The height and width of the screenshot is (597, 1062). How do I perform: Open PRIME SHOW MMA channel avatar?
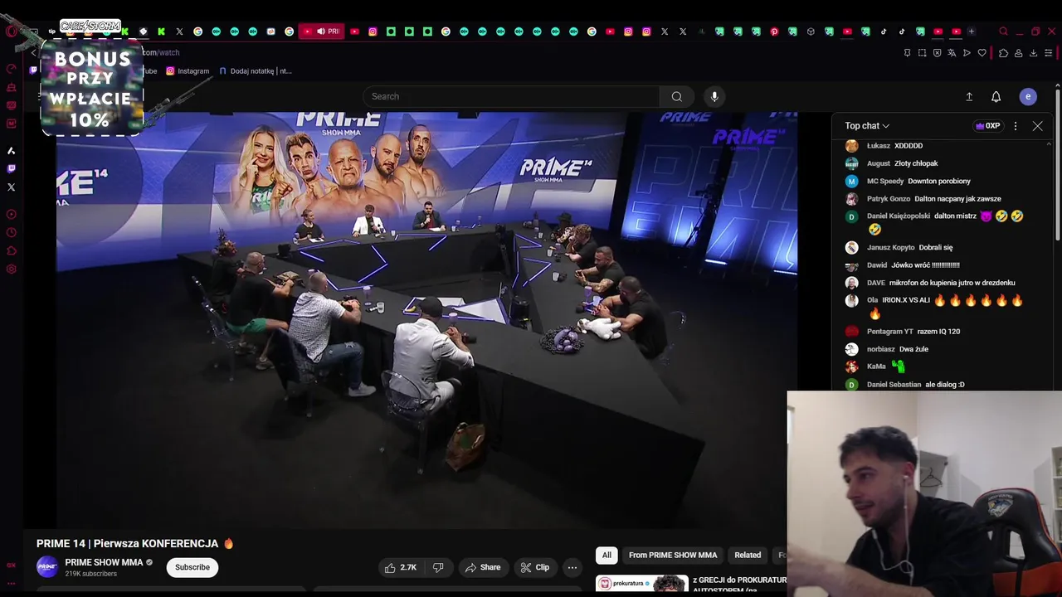(47, 567)
